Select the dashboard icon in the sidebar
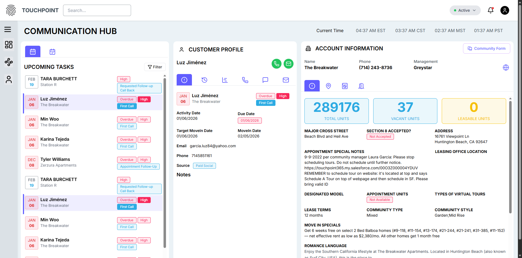 (x=9, y=45)
